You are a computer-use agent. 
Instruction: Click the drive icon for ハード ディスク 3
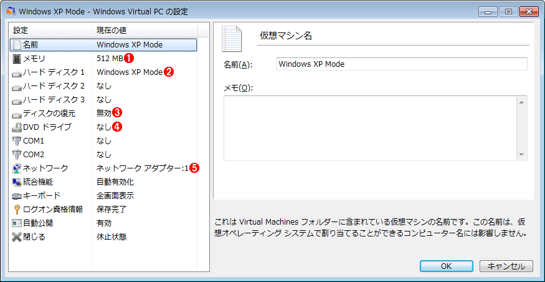17,100
